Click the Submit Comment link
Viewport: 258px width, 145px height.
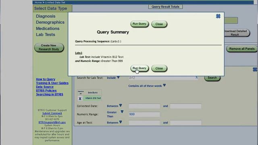click(52, 113)
